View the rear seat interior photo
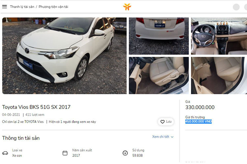Screen dimensions: 247x164 pyautogui.click(x=219, y=75)
